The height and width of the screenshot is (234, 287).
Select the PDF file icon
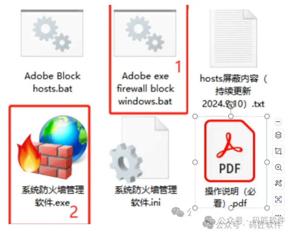[230, 151]
